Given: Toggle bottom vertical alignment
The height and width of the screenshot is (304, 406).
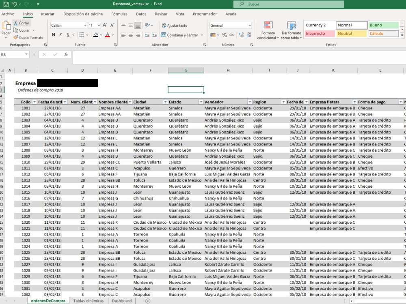Looking at the screenshot, I should [x=138, y=25].
